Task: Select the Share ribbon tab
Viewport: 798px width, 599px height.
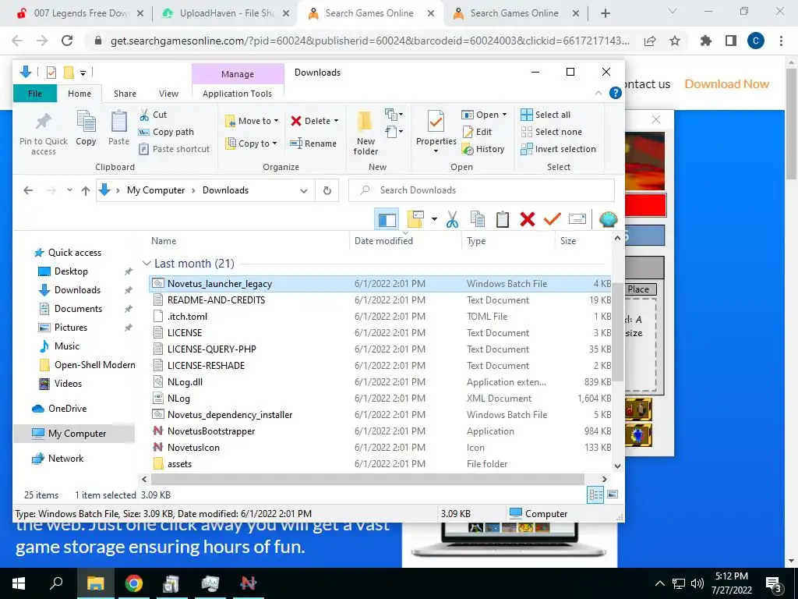Action: click(x=125, y=94)
